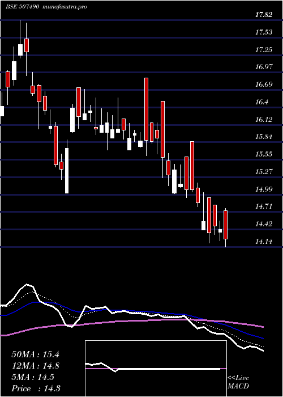Click the 16.4 price axis label
Image resolution: width=283 pixels, height=397 pixels.
(261, 102)
